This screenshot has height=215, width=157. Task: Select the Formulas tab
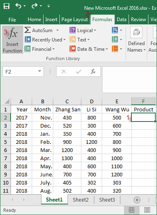[102, 20]
